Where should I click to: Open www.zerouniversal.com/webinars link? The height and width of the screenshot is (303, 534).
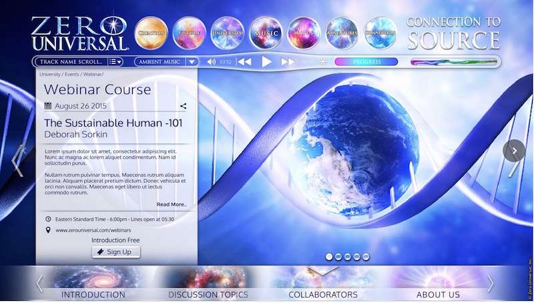(93, 230)
